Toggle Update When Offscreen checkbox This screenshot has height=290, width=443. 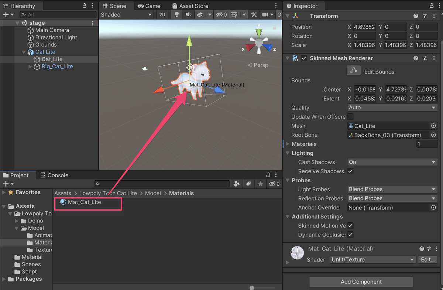350,117
